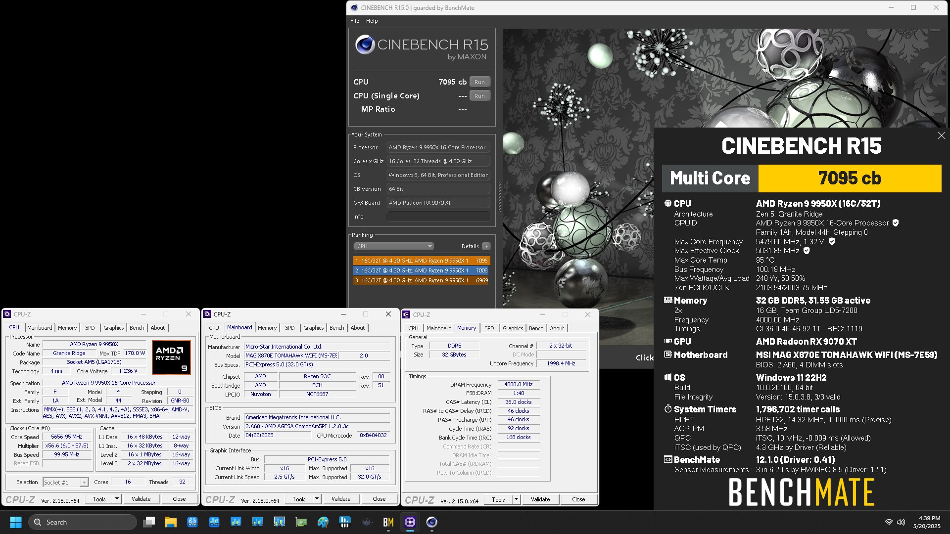
Task: Open Tools dropdown arrow in Mainboard CPU-Z window
Action: pyautogui.click(x=317, y=499)
